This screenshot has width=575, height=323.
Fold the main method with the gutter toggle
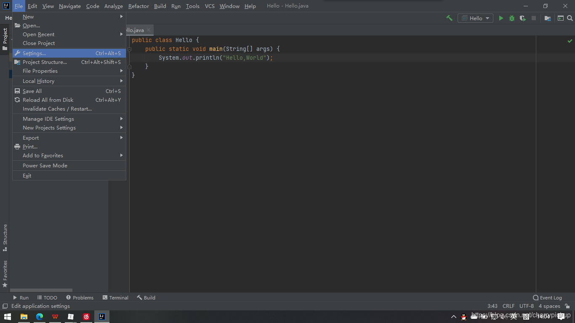tap(129, 49)
